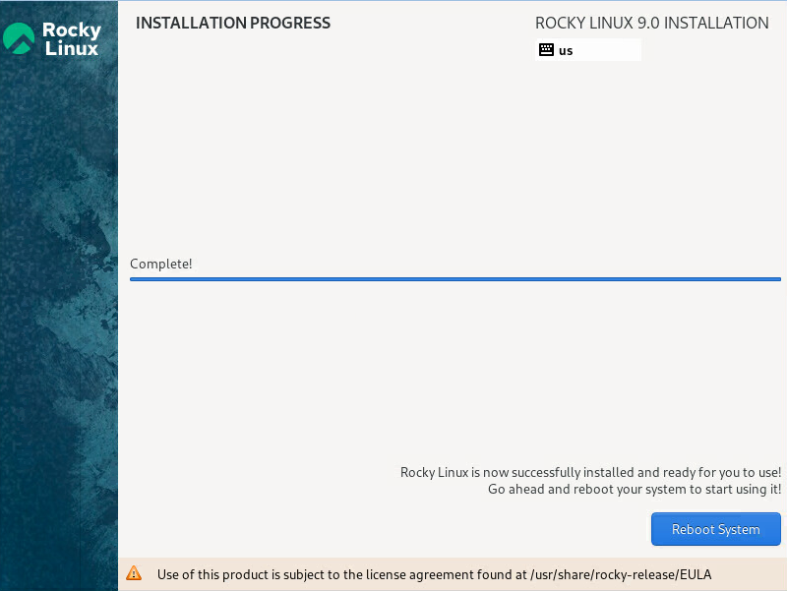This screenshot has width=787, height=591.
Task: Click 'Rocky Linux is now successfully installed' message
Action: pos(591,472)
